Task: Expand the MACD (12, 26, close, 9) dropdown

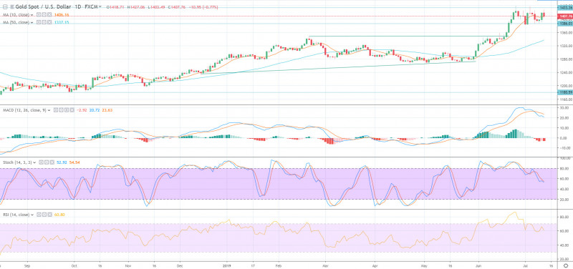Action: pos(49,110)
